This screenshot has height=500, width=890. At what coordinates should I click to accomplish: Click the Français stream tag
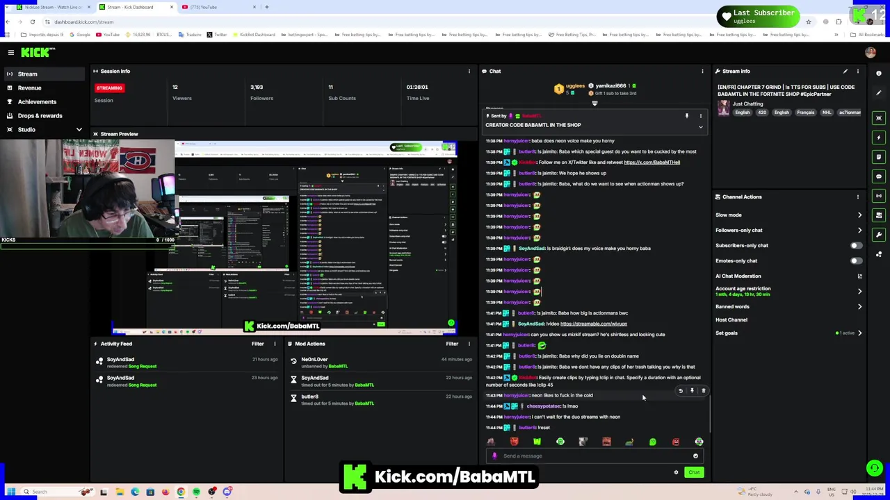[805, 112]
